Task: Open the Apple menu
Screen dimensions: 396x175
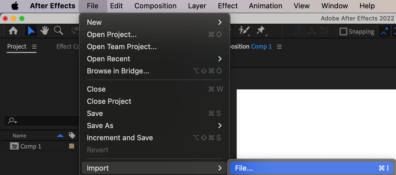Action: [15, 6]
